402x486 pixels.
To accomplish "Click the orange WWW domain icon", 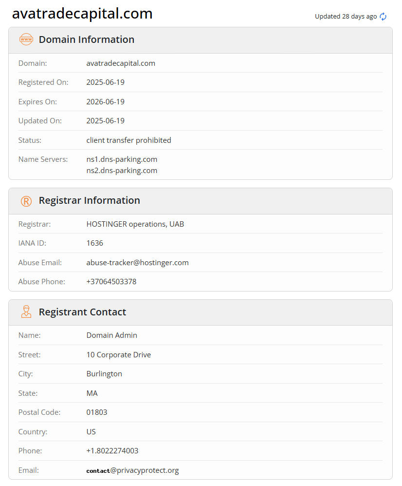I will [26, 39].
